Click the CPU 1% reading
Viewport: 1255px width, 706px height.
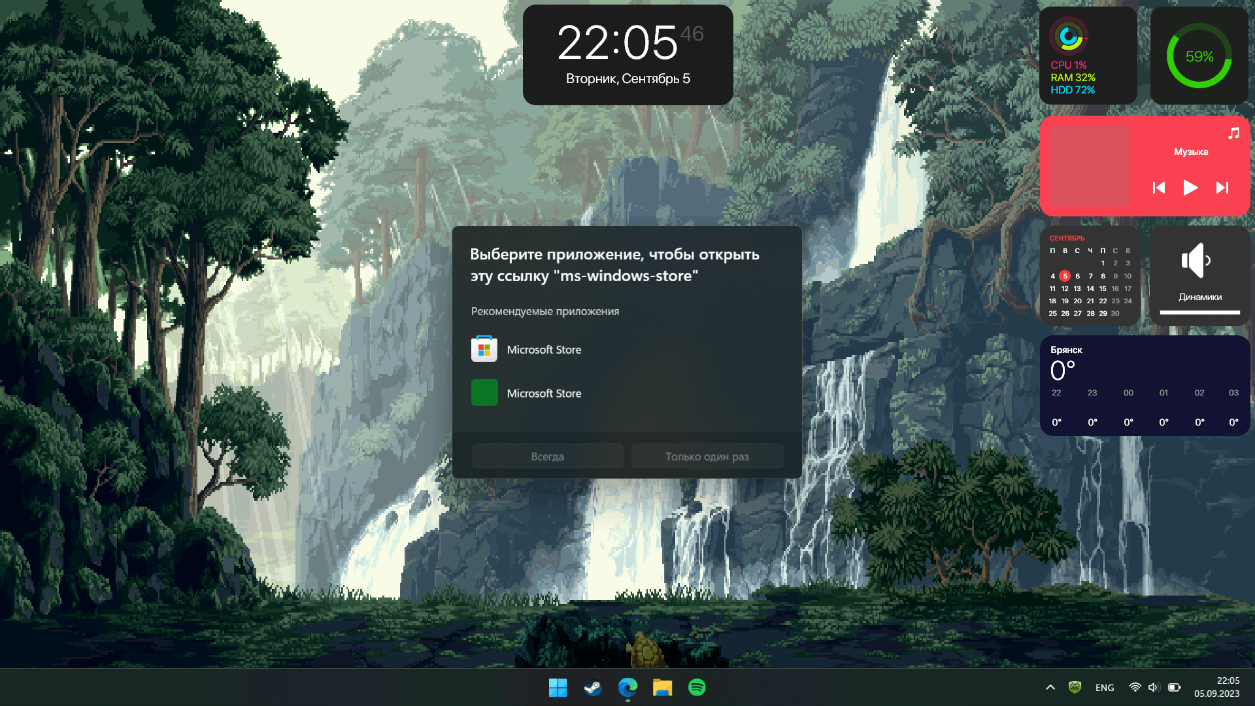tap(1069, 65)
